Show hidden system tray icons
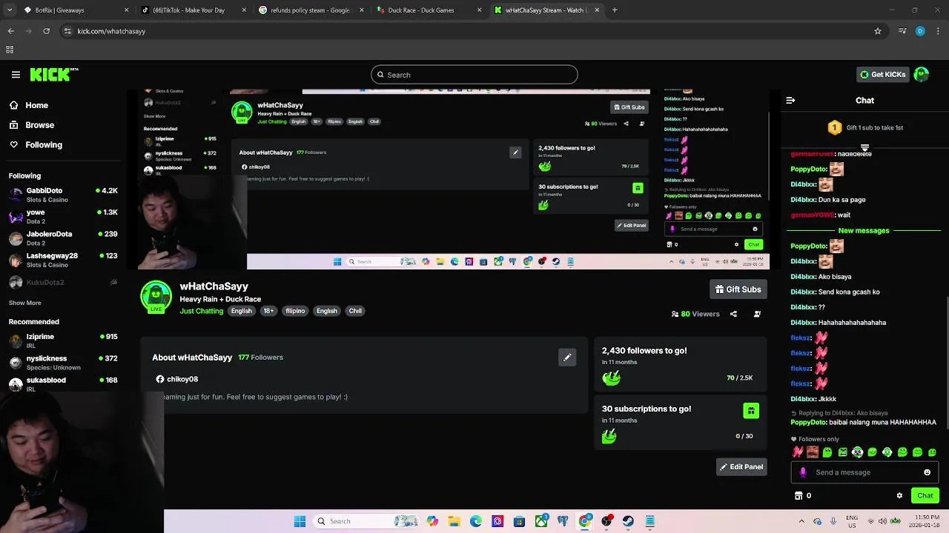 (x=801, y=521)
